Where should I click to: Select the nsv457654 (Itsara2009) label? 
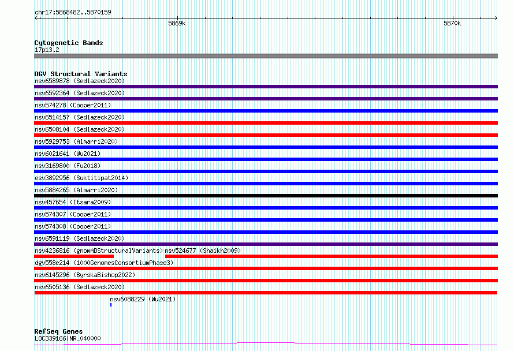click(73, 202)
